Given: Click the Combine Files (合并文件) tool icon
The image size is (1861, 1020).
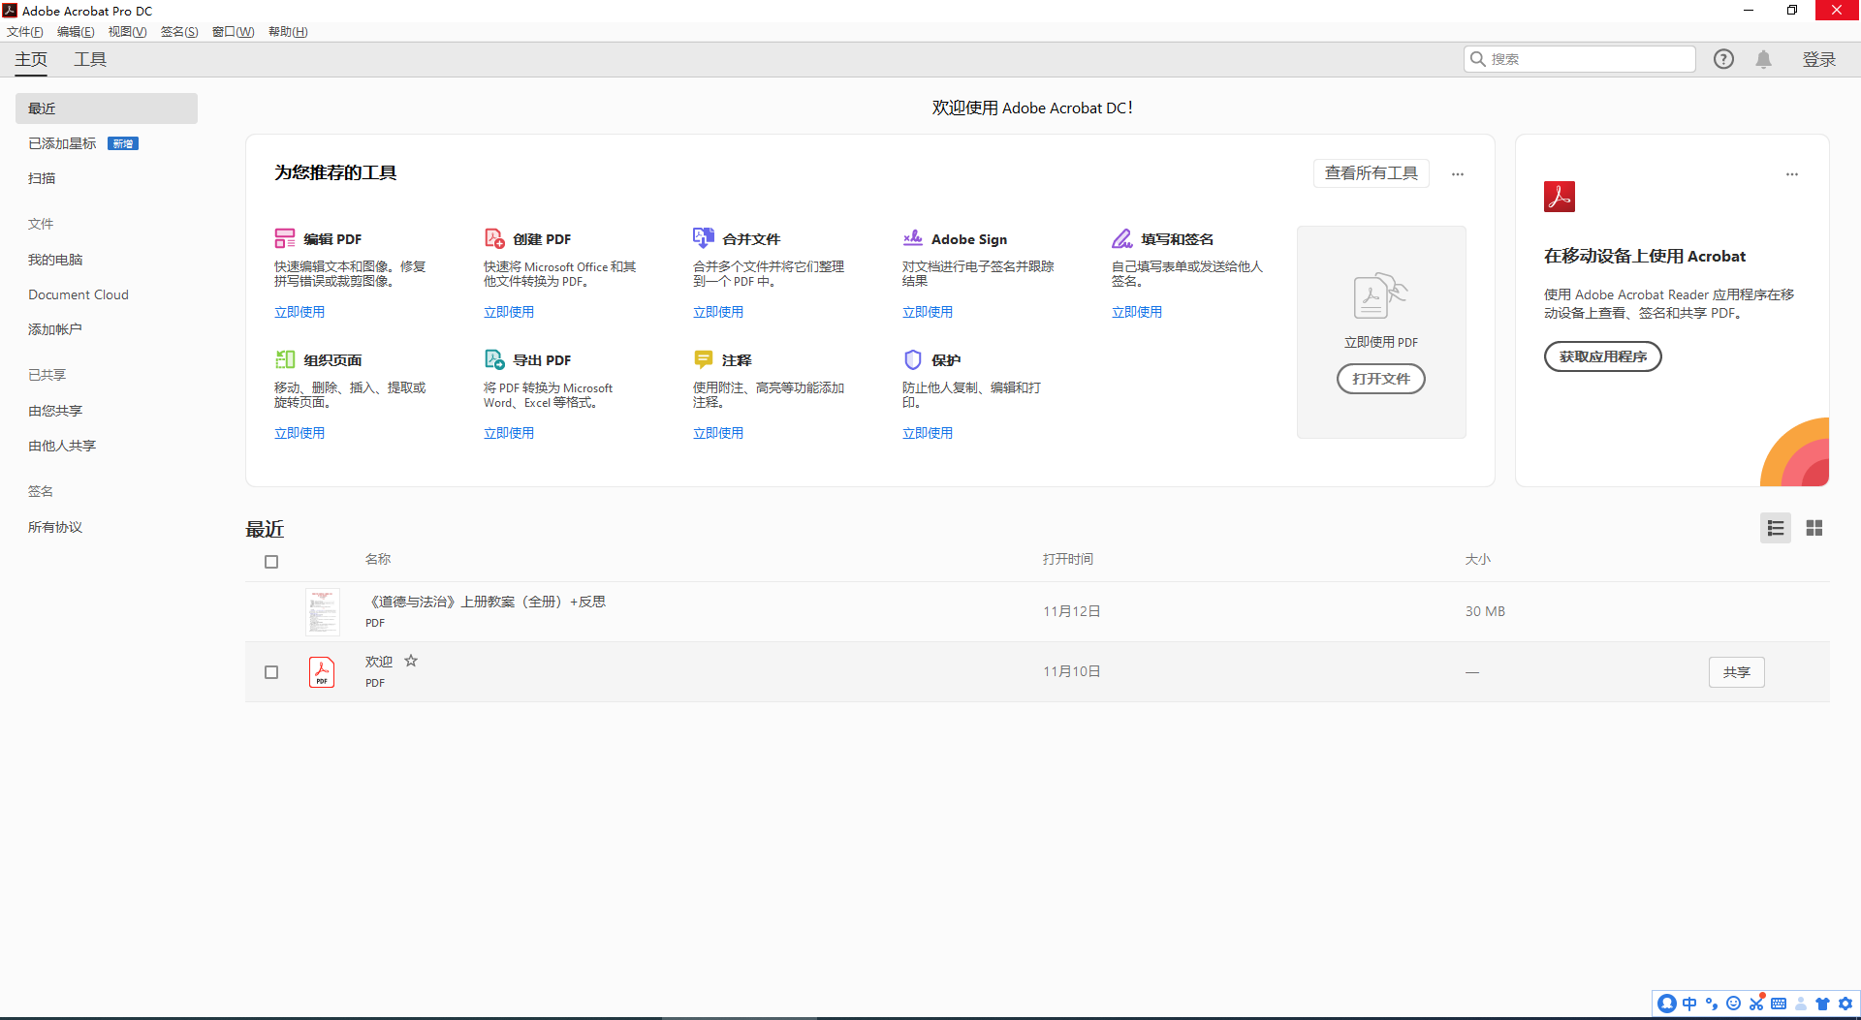Looking at the screenshot, I should coord(704,238).
